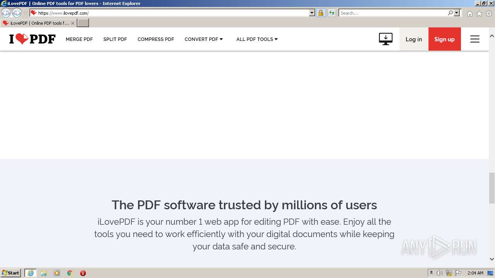The width and height of the screenshot is (495, 278).
Task: Click the volume speaker tray icon
Action: pos(440,273)
